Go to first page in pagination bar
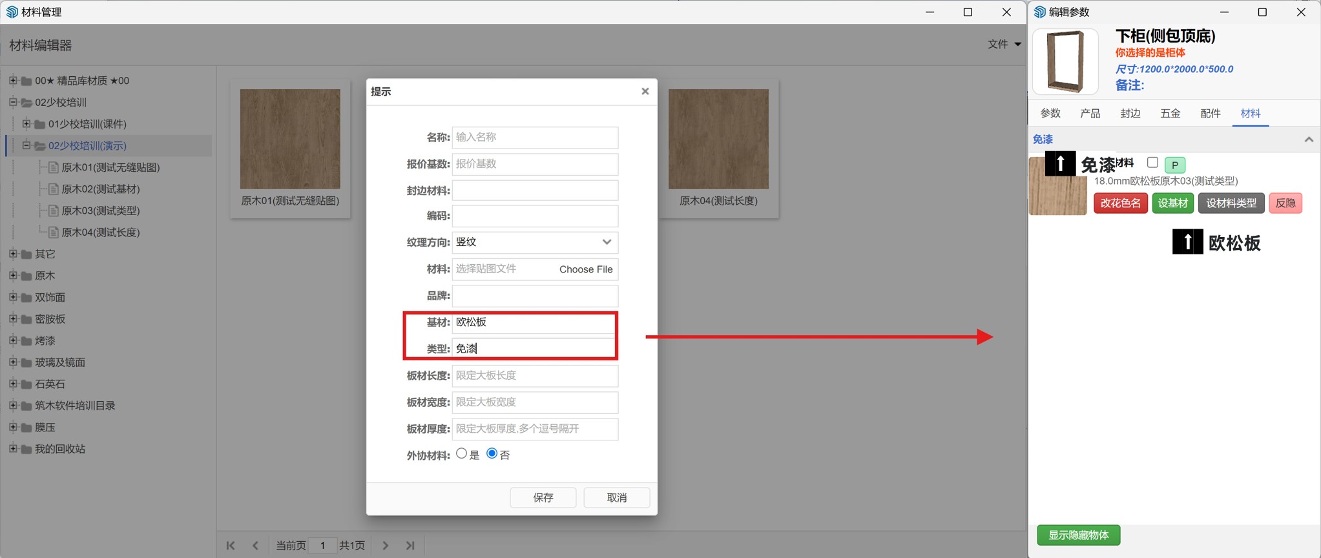 point(231,546)
